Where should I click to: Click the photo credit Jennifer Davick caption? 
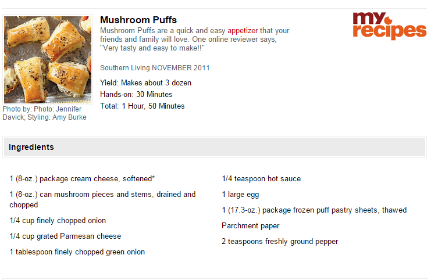pyautogui.click(x=44, y=113)
